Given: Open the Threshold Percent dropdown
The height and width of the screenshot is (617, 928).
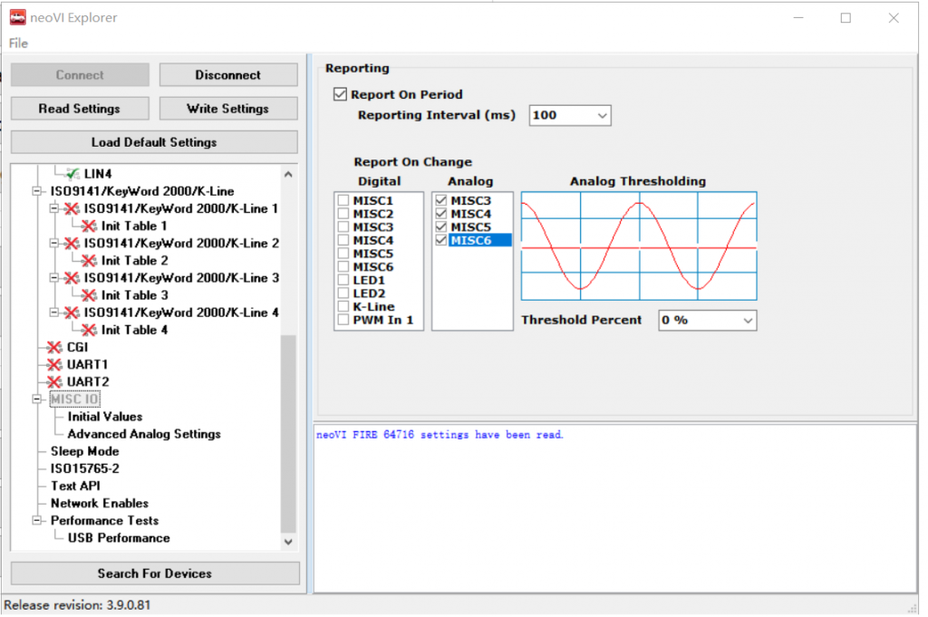Looking at the screenshot, I should [x=748, y=321].
